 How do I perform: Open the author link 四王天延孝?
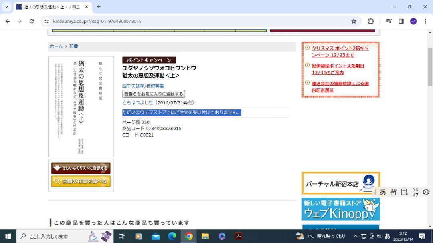(133, 86)
